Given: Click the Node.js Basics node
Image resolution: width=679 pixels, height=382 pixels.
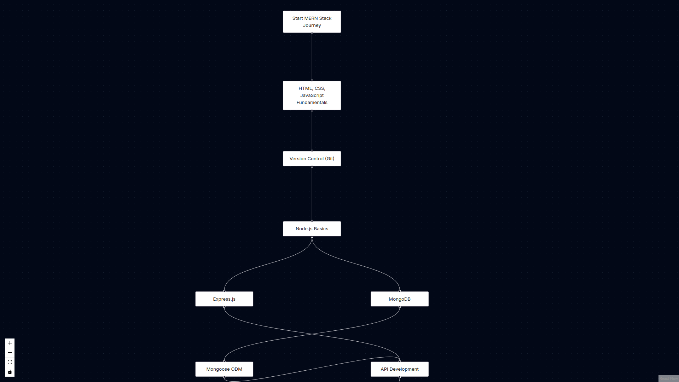Looking at the screenshot, I should [x=312, y=228].
